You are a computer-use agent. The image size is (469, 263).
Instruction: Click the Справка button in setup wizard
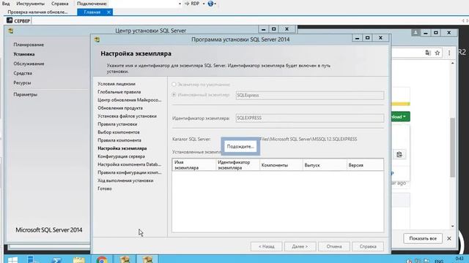(368, 247)
